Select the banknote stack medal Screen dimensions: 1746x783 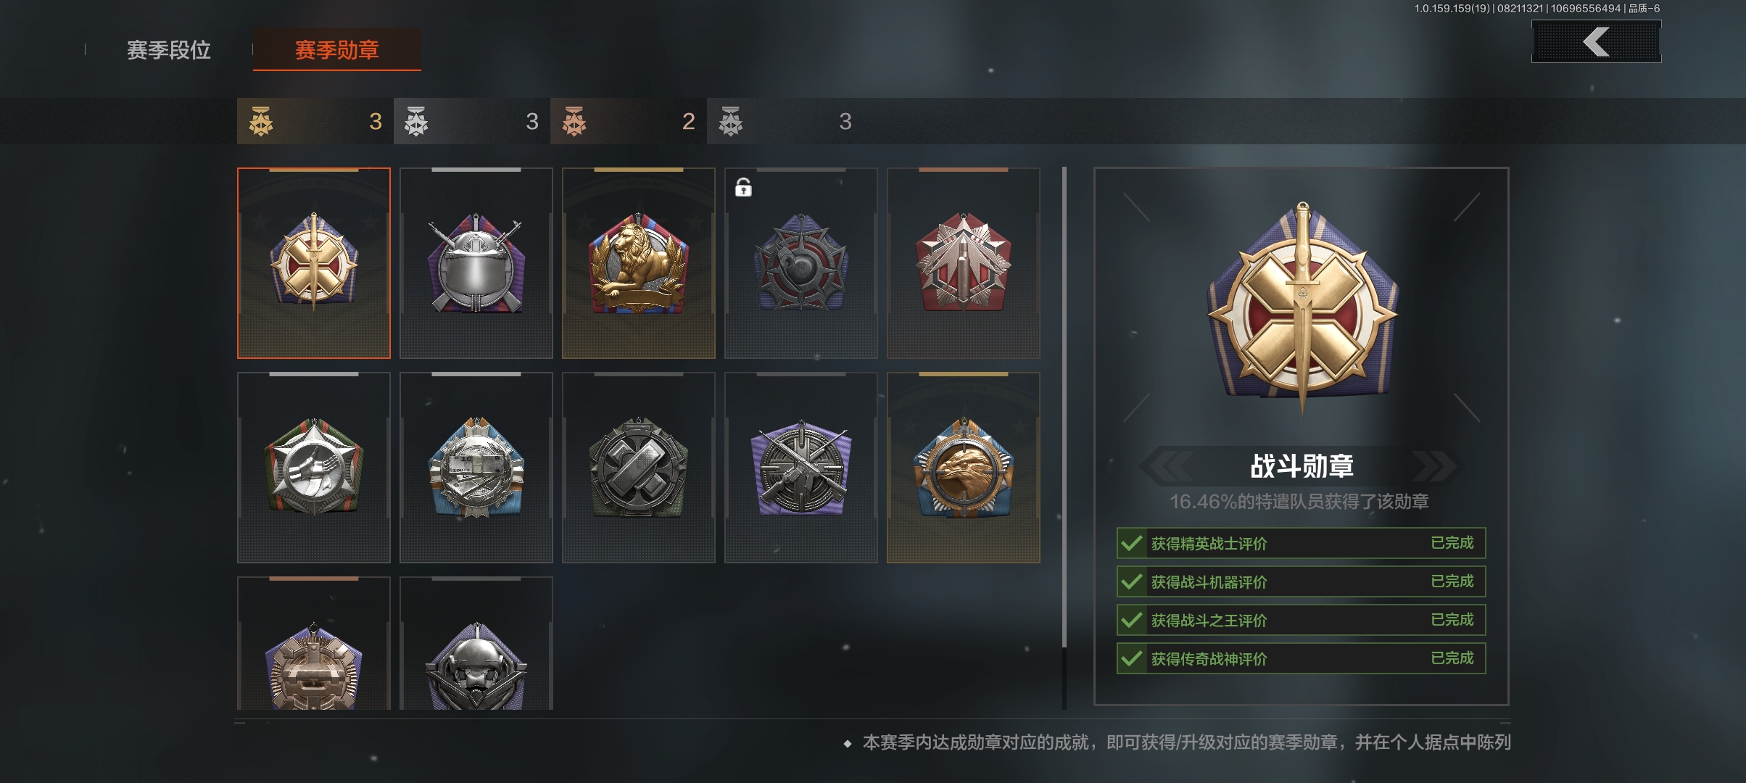(x=476, y=468)
